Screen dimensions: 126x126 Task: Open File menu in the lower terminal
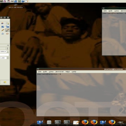40,72
